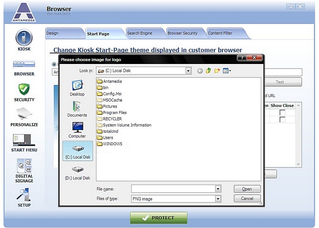Open the Digital Signage section
The image size is (319, 228).
pos(24,166)
